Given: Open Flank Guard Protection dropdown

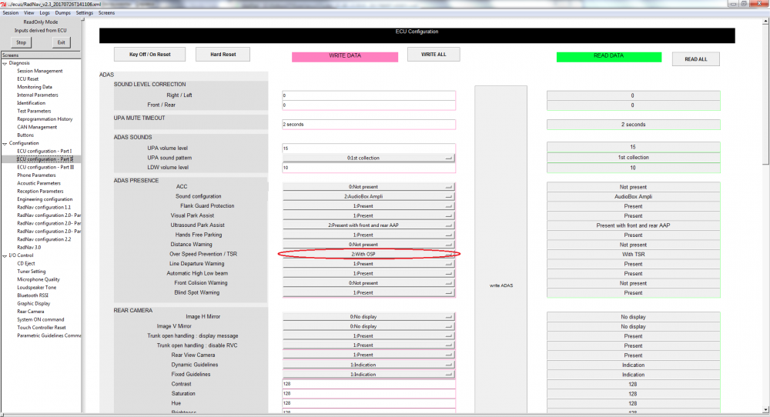Looking at the screenshot, I should coord(368,206).
